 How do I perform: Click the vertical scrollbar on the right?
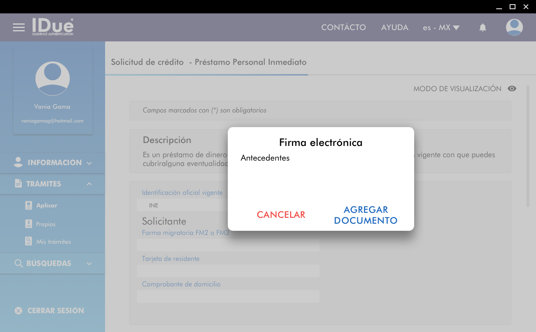coord(528,146)
